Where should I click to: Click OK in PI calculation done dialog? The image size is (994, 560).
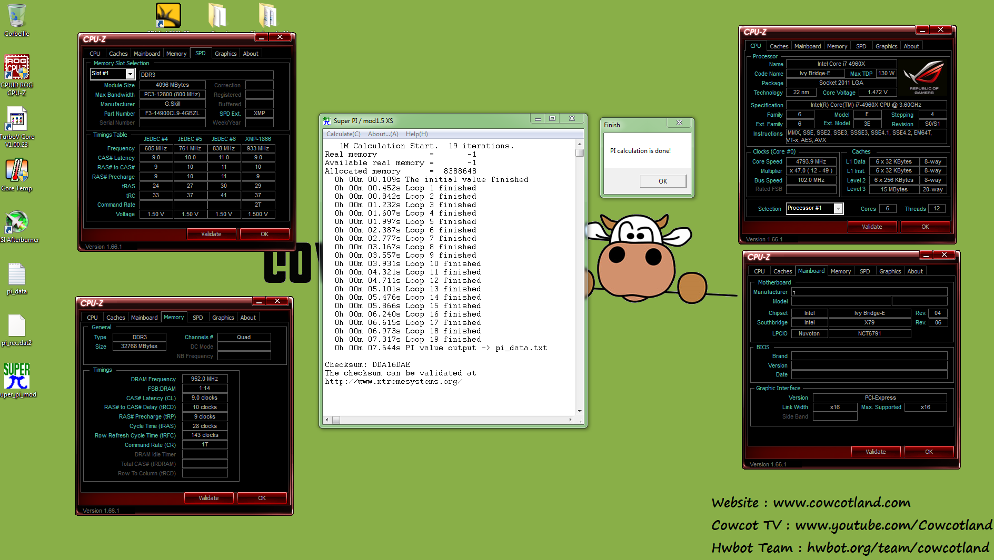click(x=663, y=181)
